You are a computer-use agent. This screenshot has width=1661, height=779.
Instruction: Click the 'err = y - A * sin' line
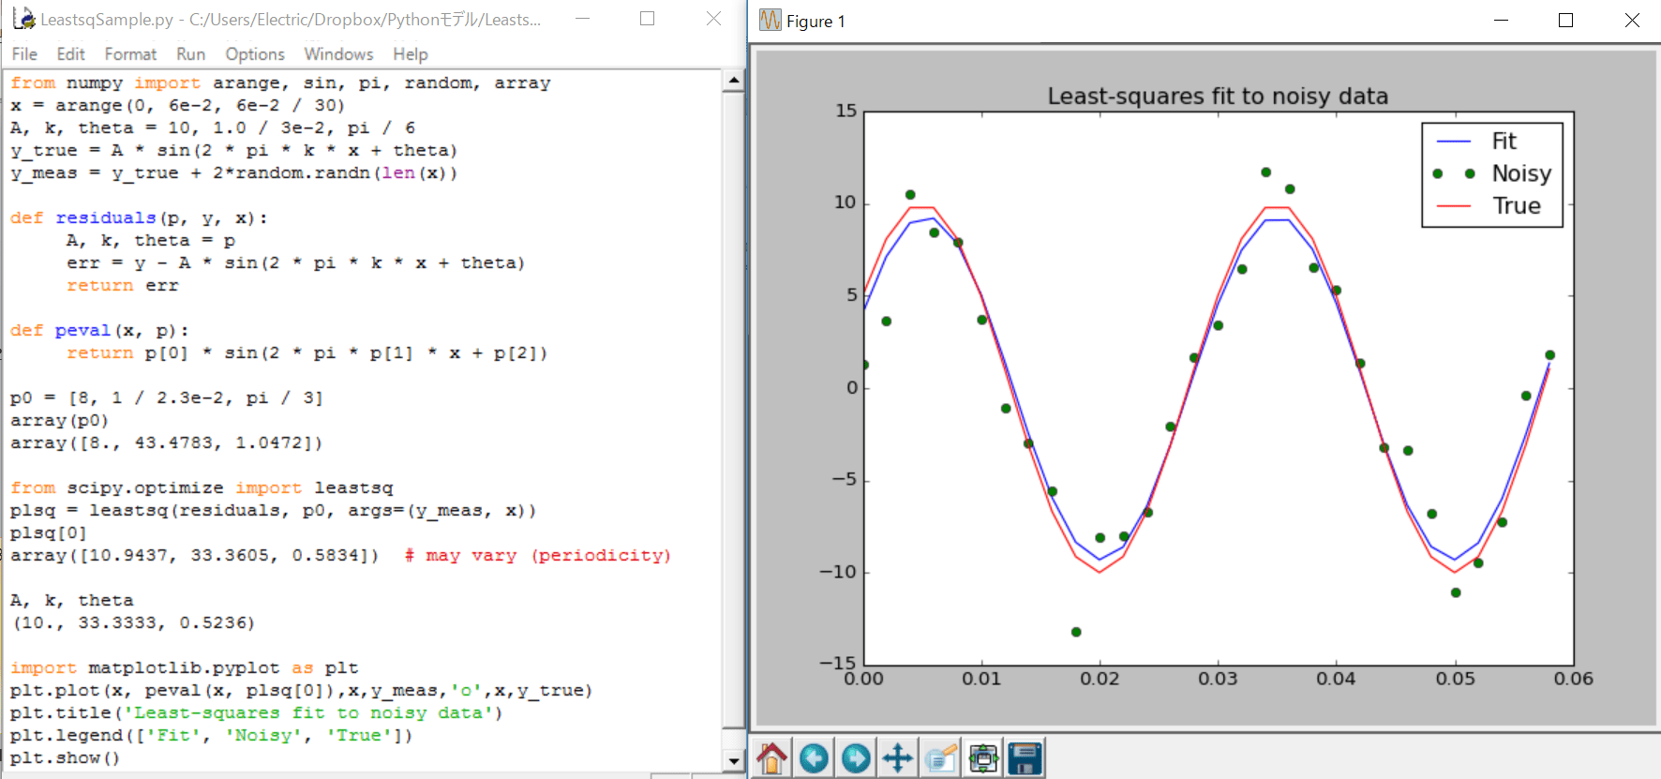click(295, 263)
